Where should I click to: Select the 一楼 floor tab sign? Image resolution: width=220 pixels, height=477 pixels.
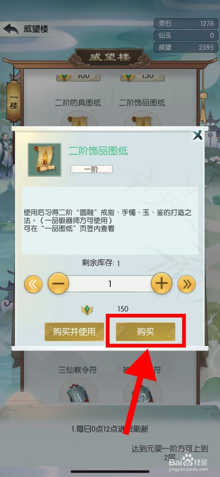click(x=13, y=101)
